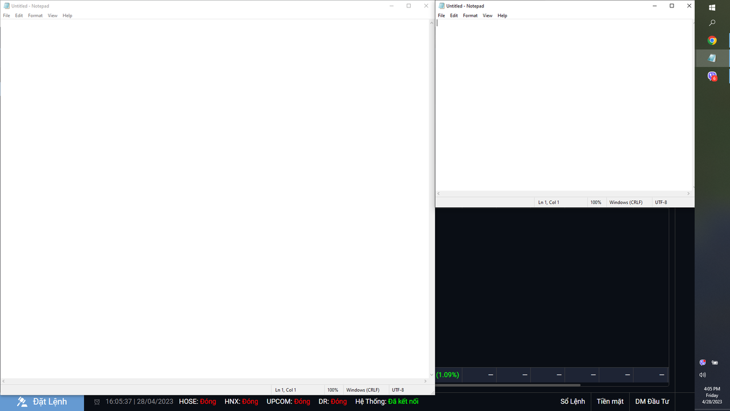
Task: Minimize the right Notepad window
Action: click(x=655, y=6)
